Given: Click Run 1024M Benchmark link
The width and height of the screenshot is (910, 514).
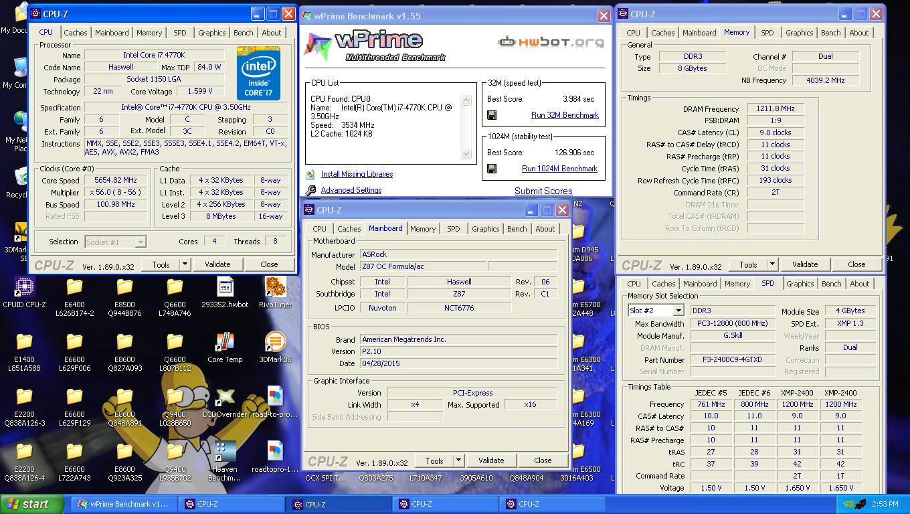Looking at the screenshot, I should [x=559, y=169].
